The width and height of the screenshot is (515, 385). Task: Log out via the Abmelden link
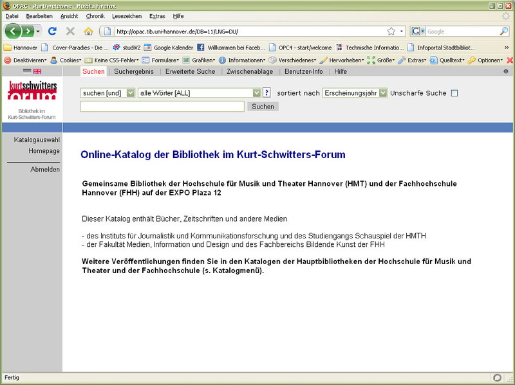(45, 169)
